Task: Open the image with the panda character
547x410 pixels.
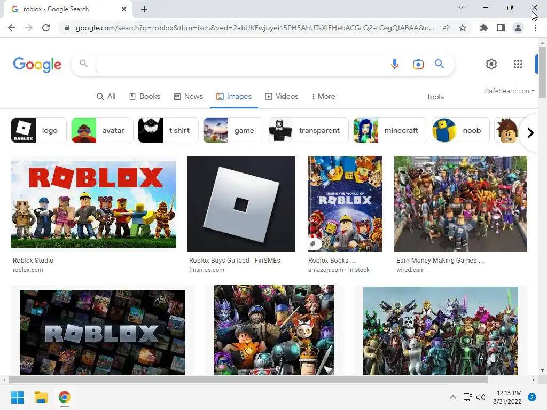Action: point(441,331)
